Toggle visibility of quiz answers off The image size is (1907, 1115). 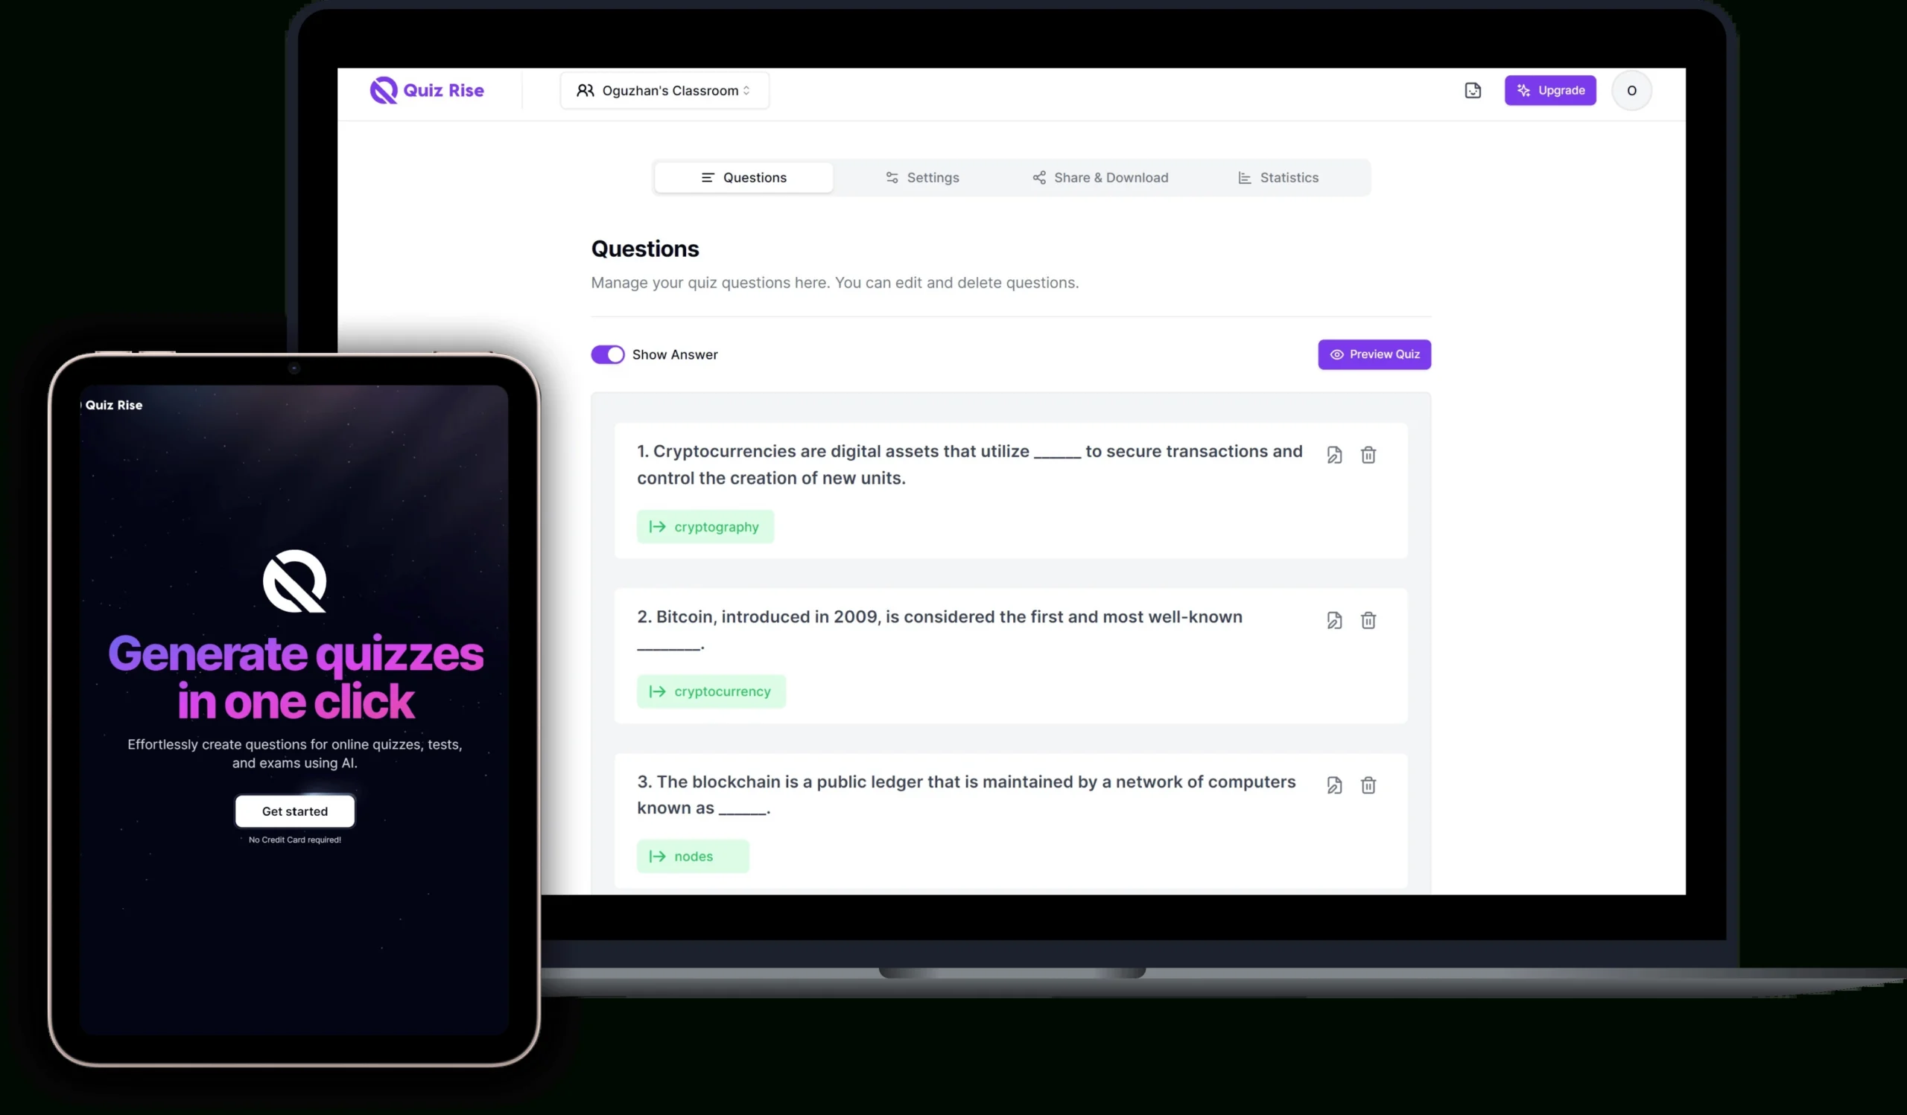click(607, 354)
